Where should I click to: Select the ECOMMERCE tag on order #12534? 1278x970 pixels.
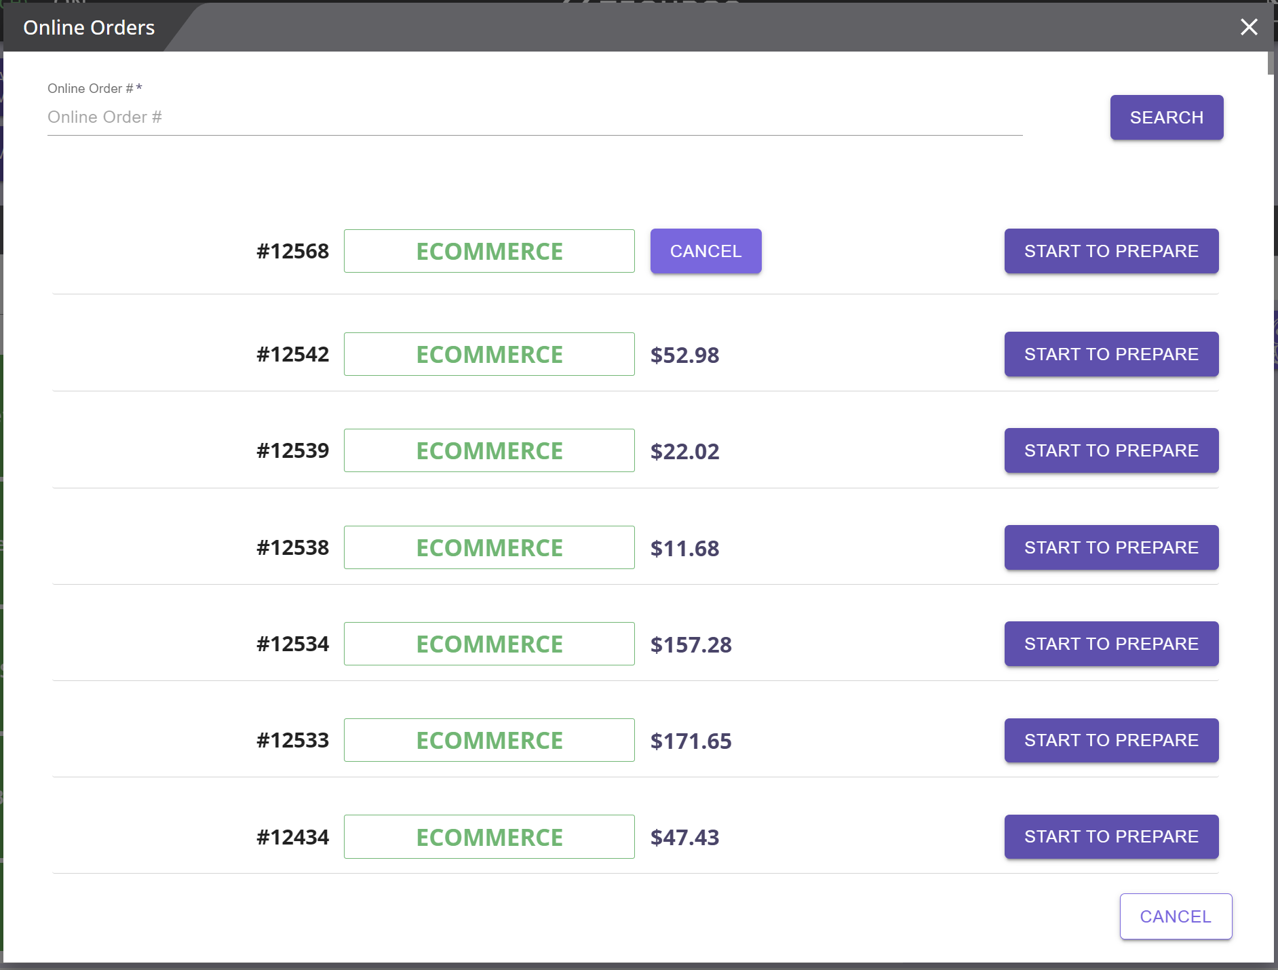(x=489, y=644)
